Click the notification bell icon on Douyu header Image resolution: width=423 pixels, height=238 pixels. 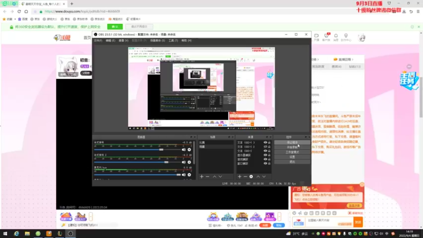click(x=336, y=35)
